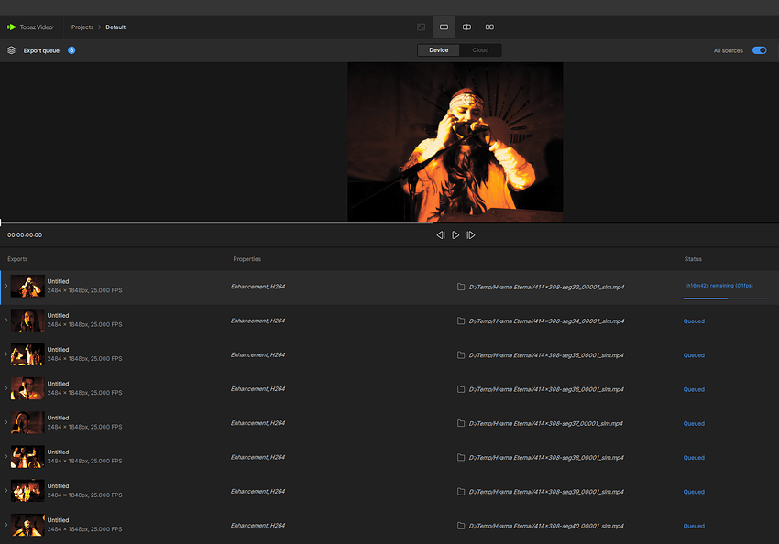This screenshot has height=544, width=779.
Task: Play the preview video
Action: tap(455, 235)
